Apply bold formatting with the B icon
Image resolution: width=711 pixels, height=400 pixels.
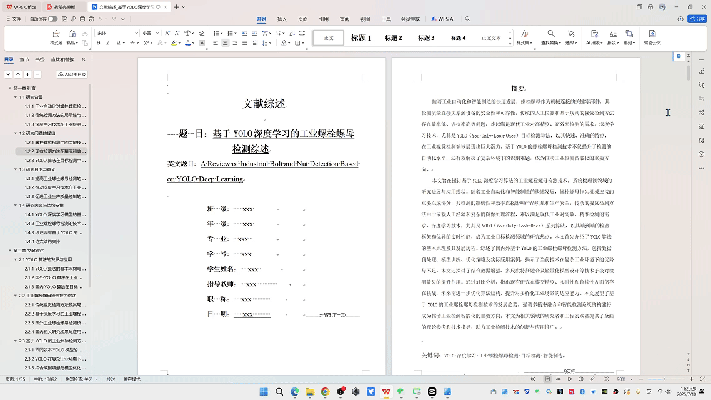point(98,43)
